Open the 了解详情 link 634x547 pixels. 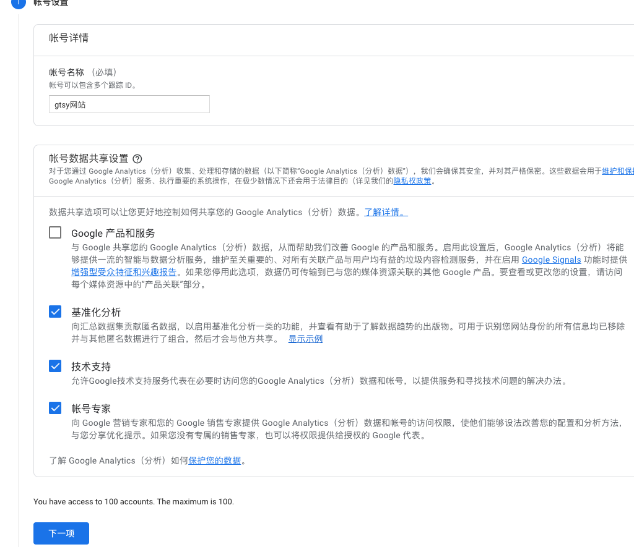pyautogui.click(x=386, y=212)
